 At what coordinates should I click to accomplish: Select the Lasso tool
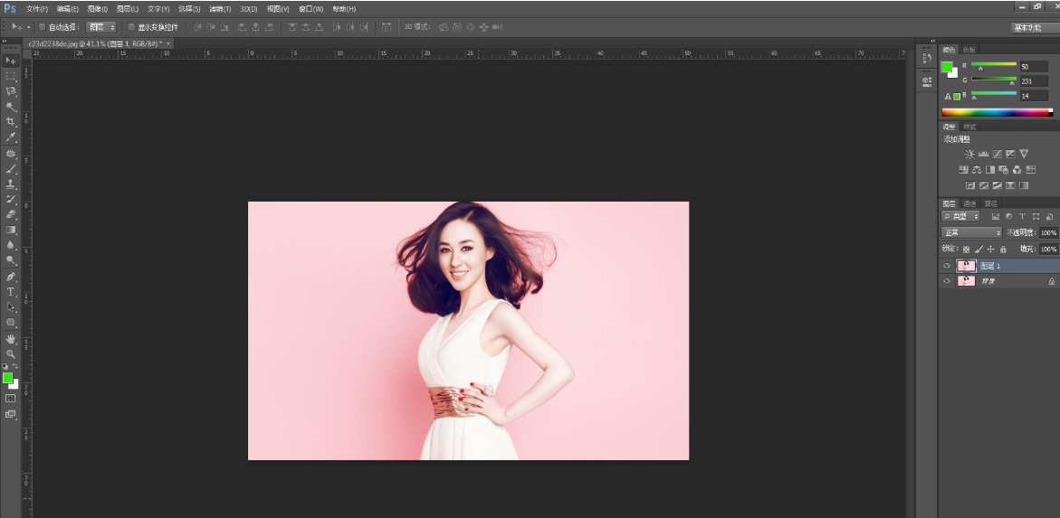11,91
